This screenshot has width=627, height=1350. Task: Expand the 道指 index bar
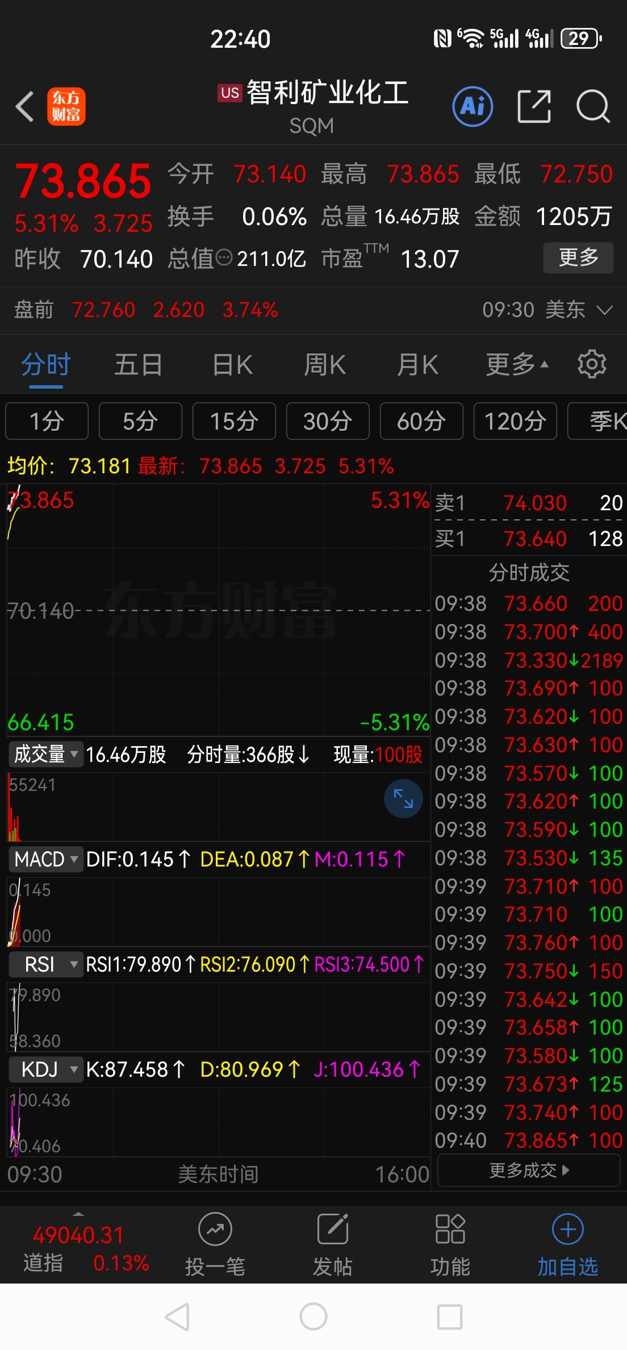tap(78, 1214)
